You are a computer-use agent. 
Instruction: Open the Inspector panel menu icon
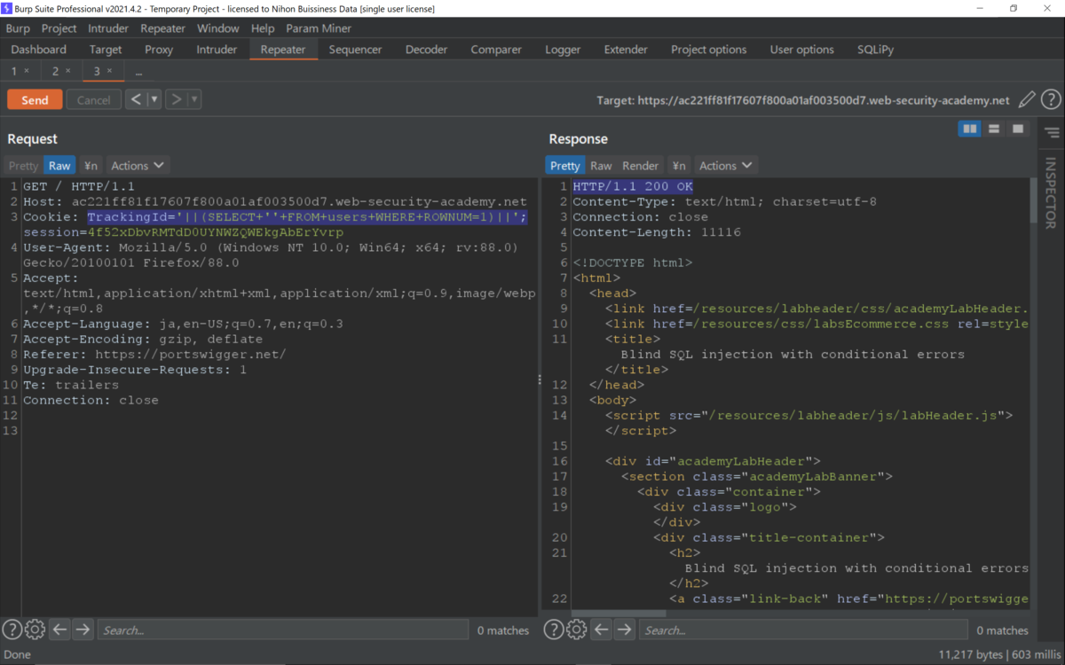1052,133
